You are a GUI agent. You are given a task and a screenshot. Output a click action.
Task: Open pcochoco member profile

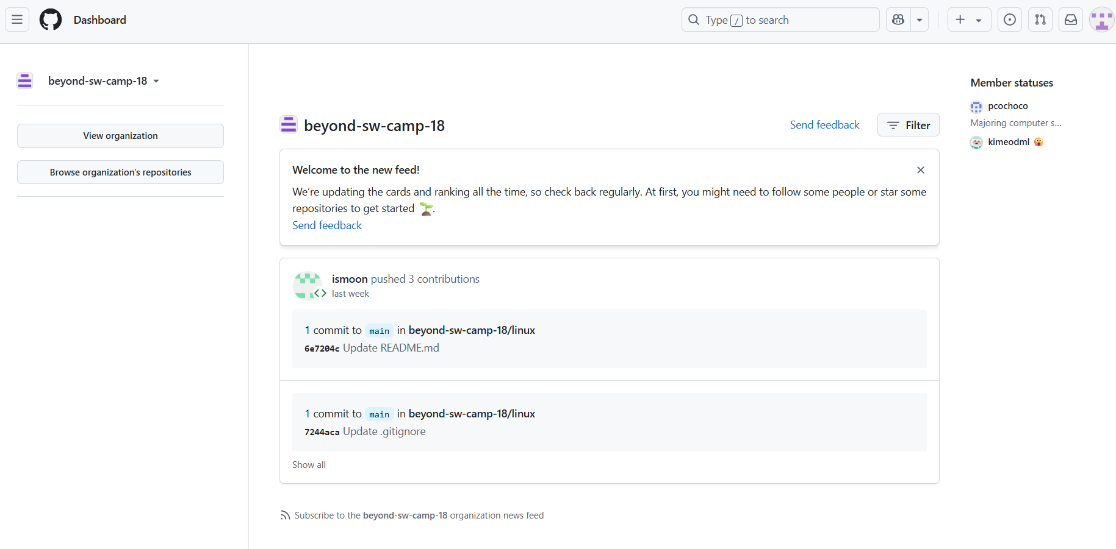[x=1007, y=106]
